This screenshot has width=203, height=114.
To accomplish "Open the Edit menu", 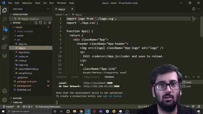I will click(x=17, y=3).
